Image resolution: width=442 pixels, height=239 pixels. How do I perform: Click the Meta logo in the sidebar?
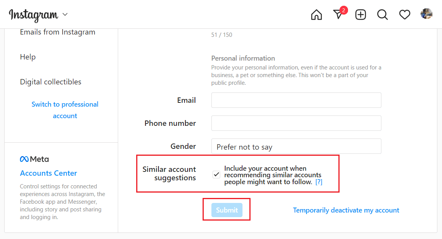pos(34,159)
